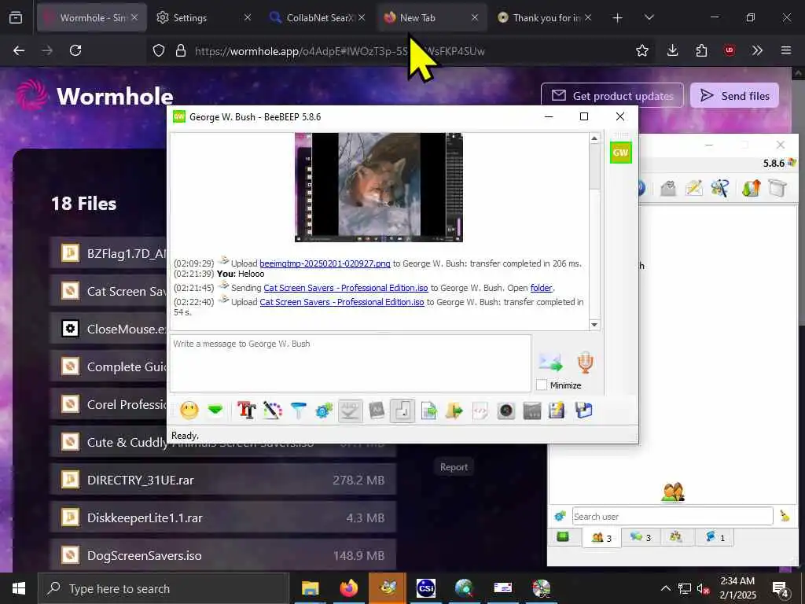Image resolution: width=805 pixels, height=604 pixels.
Task: Expand the list all tabs chevron
Action: click(649, 17)
